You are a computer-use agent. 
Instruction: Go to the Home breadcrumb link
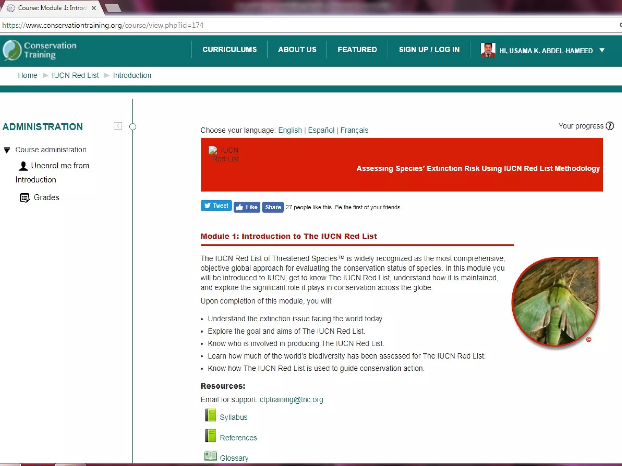[28, 75]
